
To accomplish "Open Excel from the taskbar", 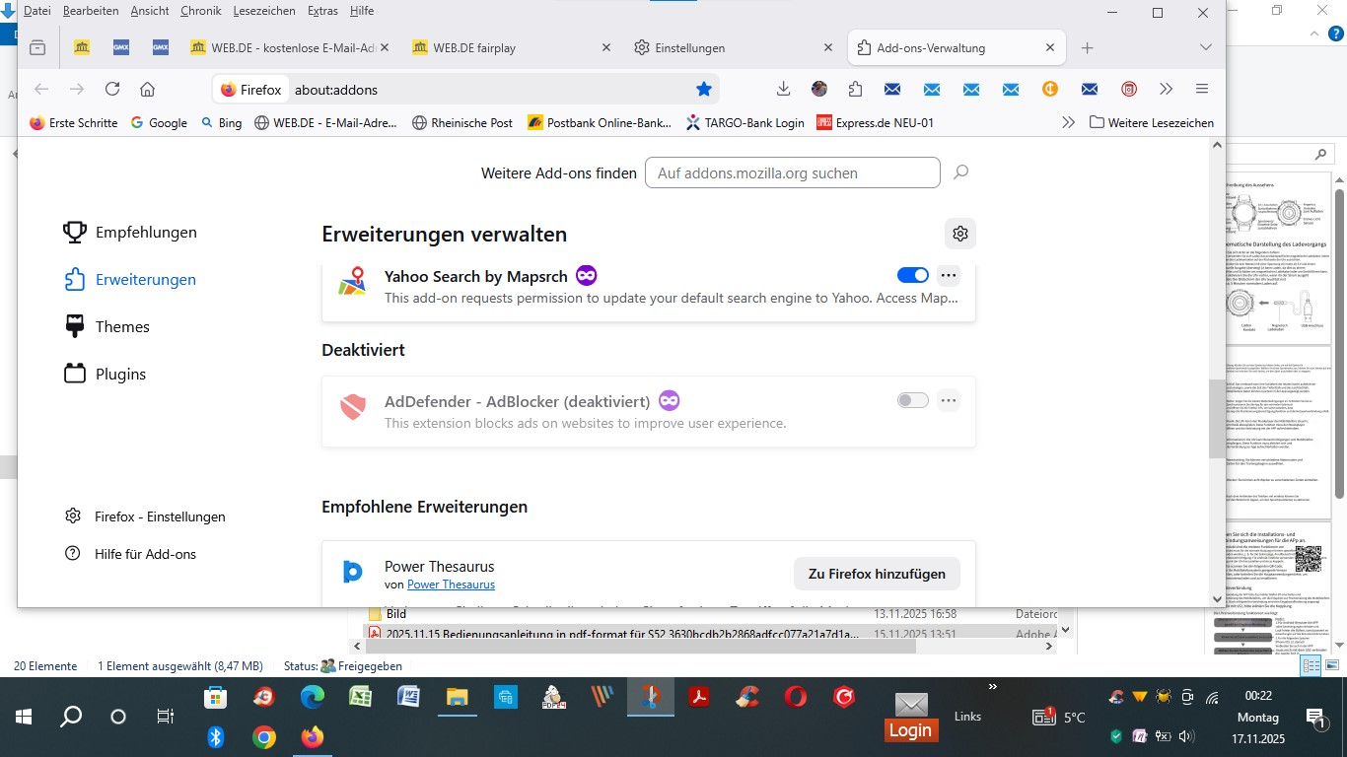I will [360, 698].
